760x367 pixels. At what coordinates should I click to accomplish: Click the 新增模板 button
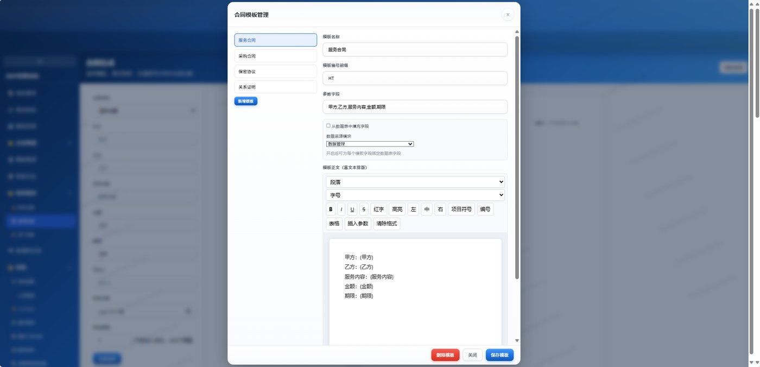246,101
